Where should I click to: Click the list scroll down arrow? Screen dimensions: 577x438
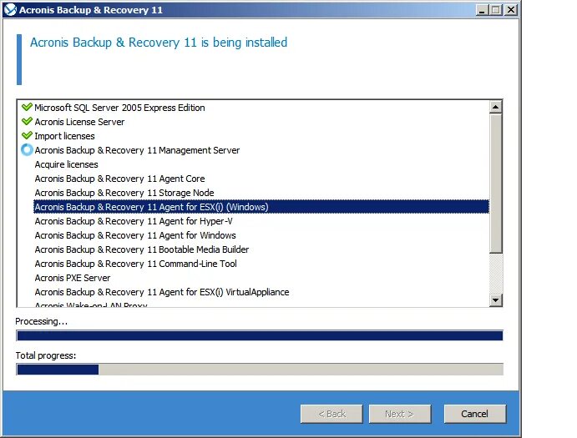point(496,300)
